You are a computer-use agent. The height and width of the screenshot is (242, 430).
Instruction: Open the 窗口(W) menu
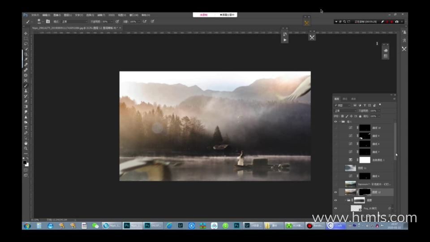[x=133, y=15]
